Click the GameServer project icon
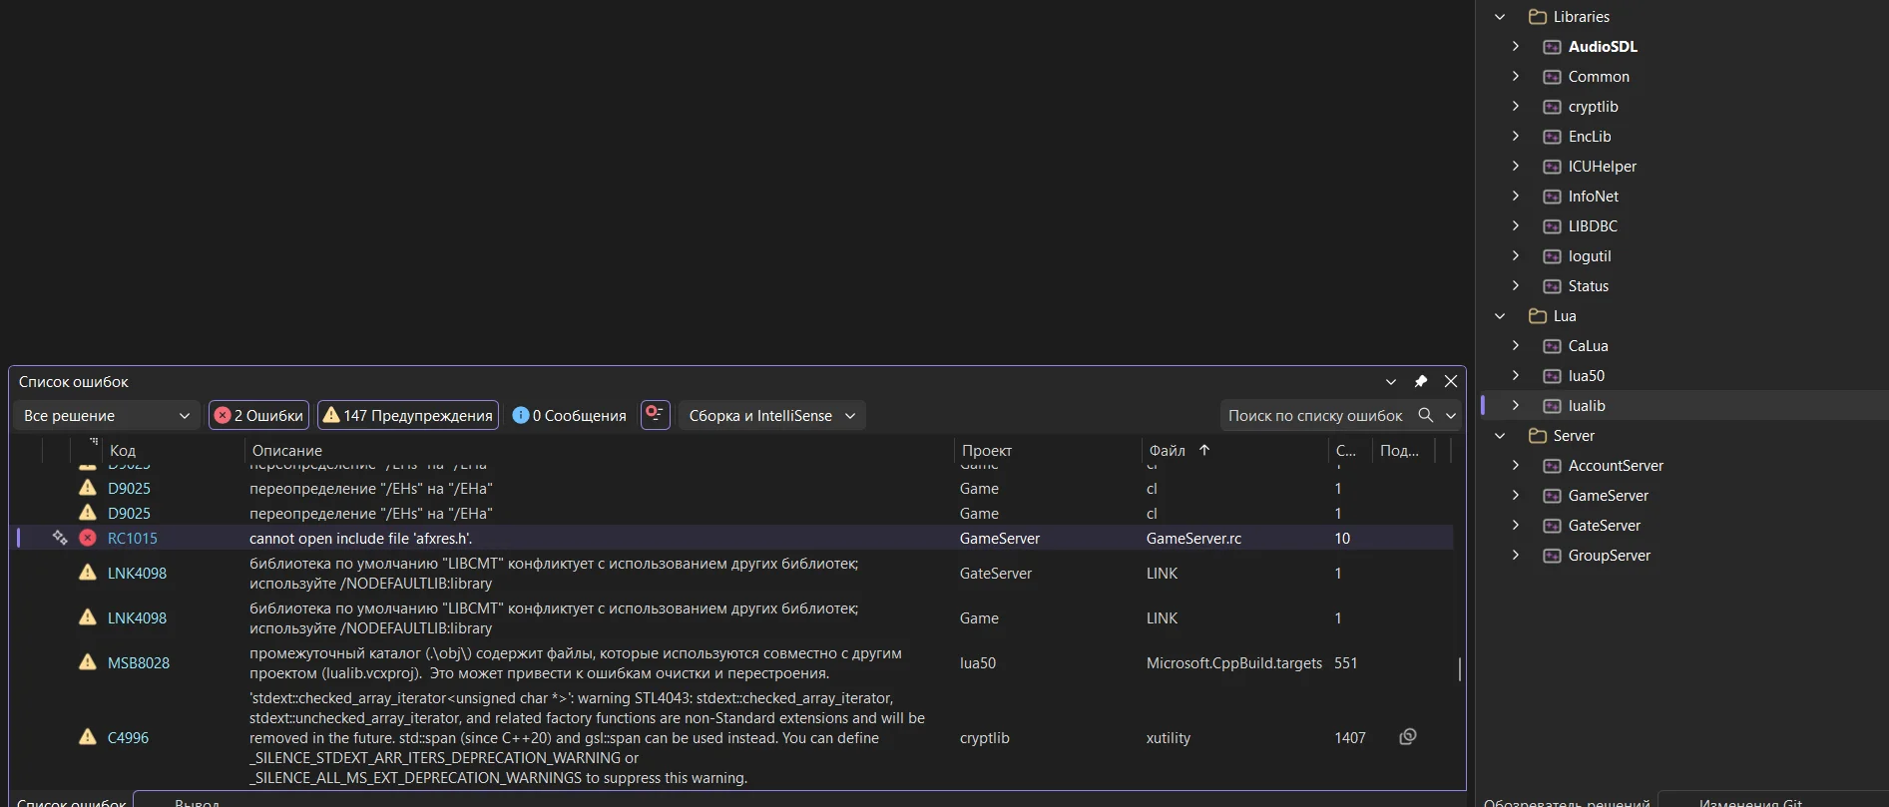 [1552, 496]
